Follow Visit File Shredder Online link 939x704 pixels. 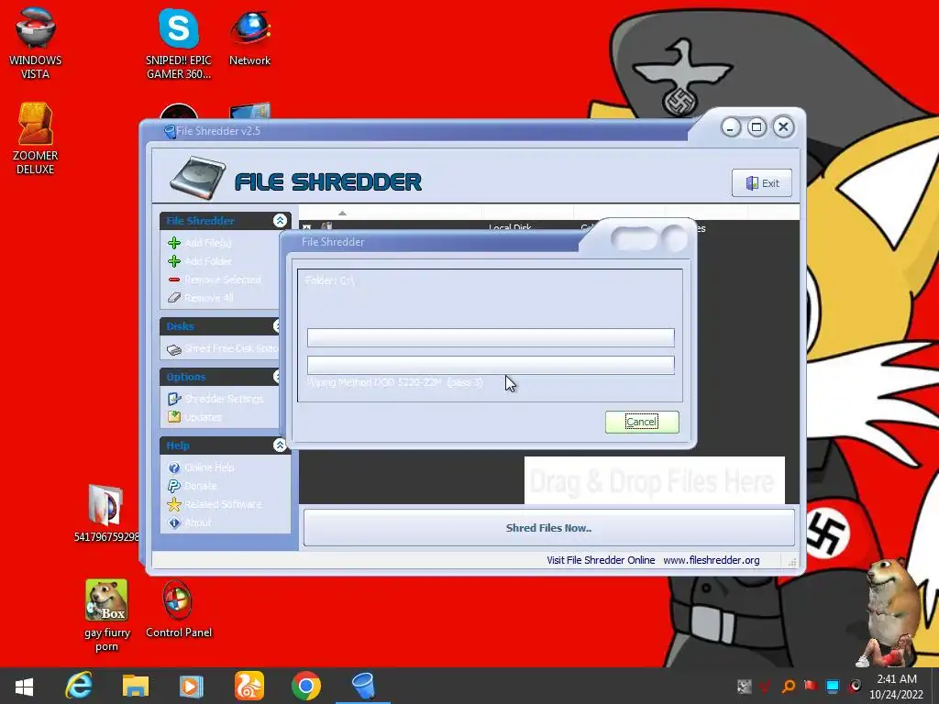tap(601, 560)
